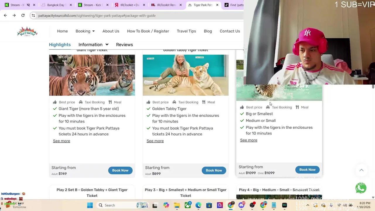Open File Explorer from the taskbar

click(x=177, y=205)
